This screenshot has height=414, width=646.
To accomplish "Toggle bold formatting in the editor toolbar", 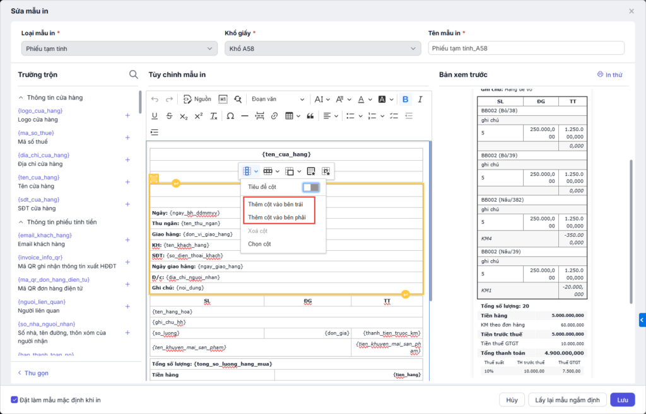I will (405, 99).
